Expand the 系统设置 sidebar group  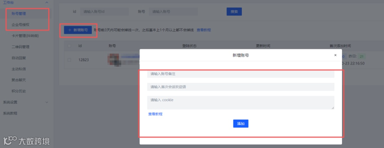pyautogui.click(x=47, y=102)
